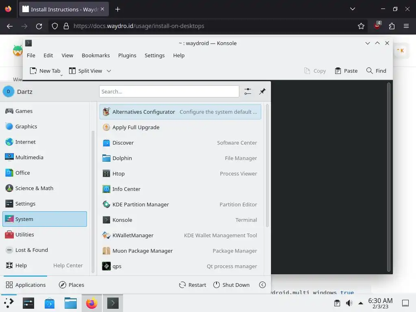The width and height of the screenshot is (416, 312).
Task: Select the Lost & Found category
Action: click(45, 250)
